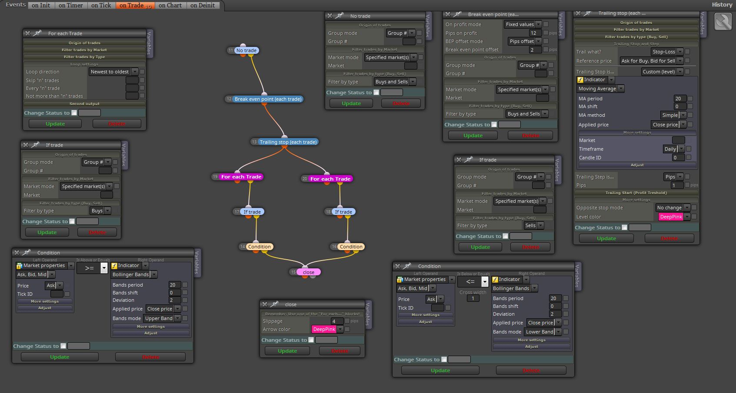The width and height of the screenshot is (736, 393).
Task: Open the wrench settings icon under History
Action: pyautogui.click(x=723, y=22)
